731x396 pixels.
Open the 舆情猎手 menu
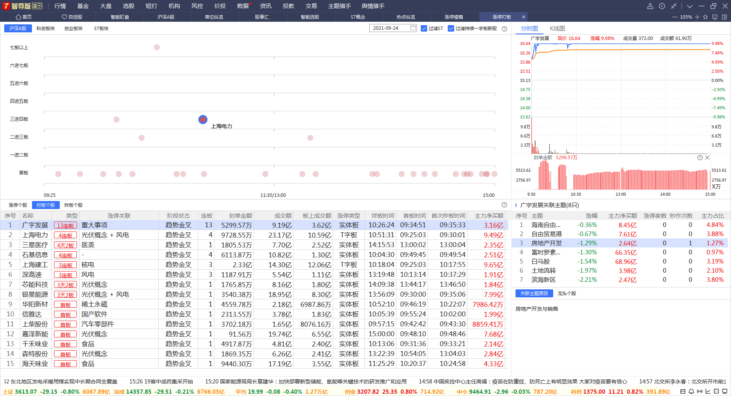(x=373, y=6)
